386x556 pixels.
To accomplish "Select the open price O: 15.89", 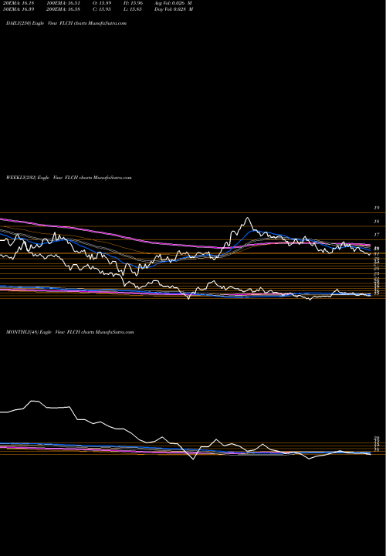I will [102, 2].
